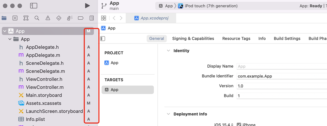This screenshot has width=327, height=126.
Task: Collapse the Identity section
Action: click(169, 51)
